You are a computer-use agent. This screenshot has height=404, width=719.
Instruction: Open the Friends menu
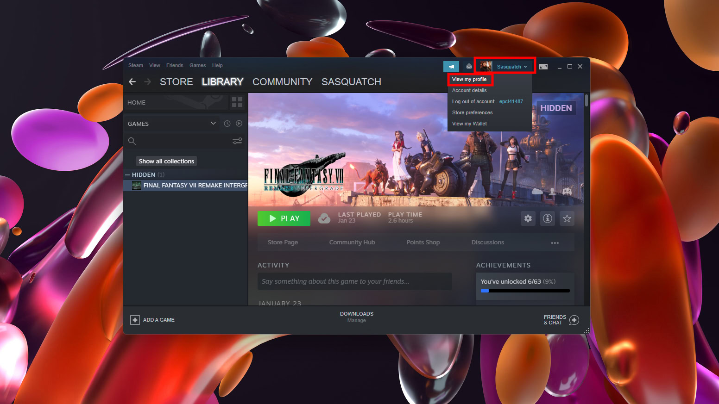coord(175,65)
